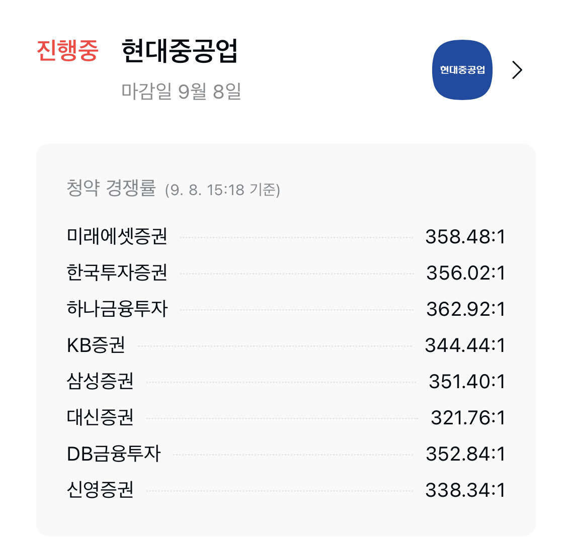This screenshot has height=537, width=566.
Task: Click the 현대중공업 company logo icon
Action: [x=461, y=70]
